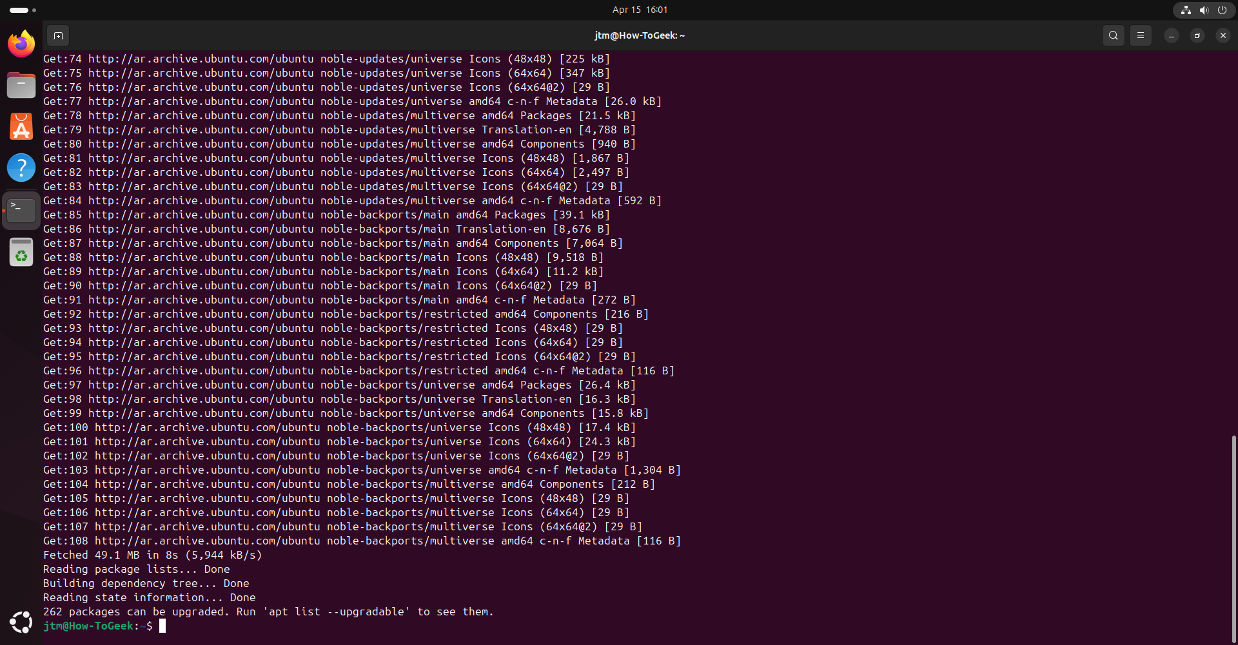Open a new terminal tab
The width and height of the screenshot is (1238, 645).
click(x=58, y=35)
